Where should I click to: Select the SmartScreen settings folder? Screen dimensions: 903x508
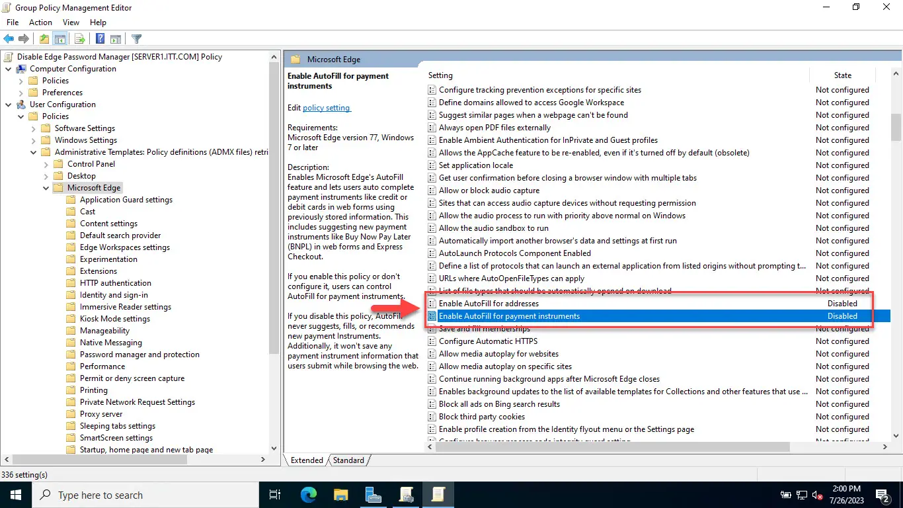(116, 438)
